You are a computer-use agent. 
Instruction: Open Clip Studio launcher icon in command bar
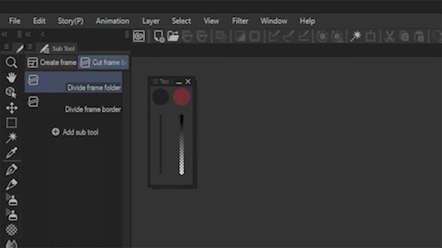point(139,36)
